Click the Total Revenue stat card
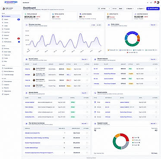161x159 pixels. [x=37, y=16]
